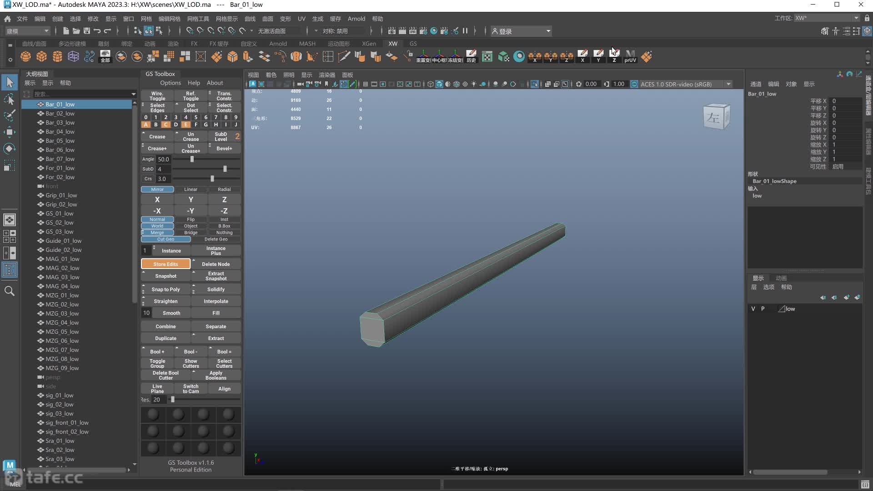873x491 pixels.
Task: Open scene with the folder icon
Action: [76, 31]
